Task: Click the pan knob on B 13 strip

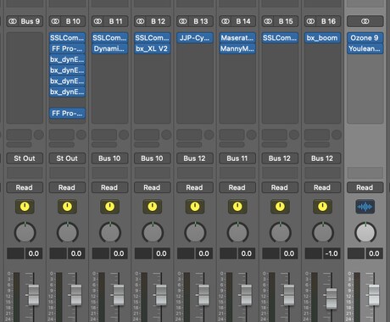Action: click(195, 232)
